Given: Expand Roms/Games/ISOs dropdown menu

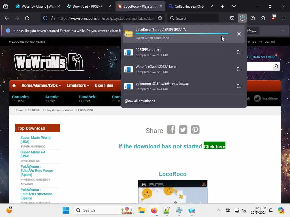Looking at the screenshot, I should [41, 85].
